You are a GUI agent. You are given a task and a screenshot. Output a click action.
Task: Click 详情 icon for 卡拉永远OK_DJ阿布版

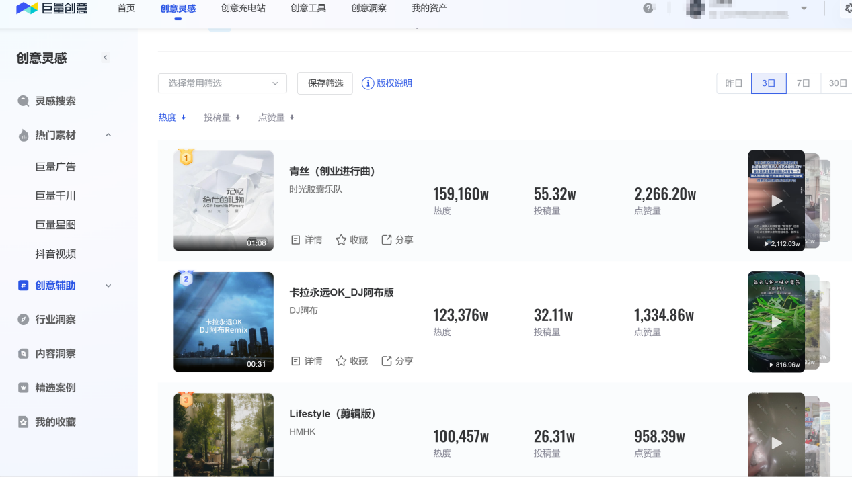click(295, 361)
